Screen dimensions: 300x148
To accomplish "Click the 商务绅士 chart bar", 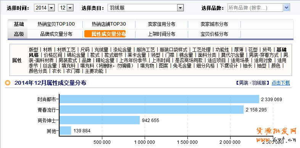I will click(x=100, y=120).
